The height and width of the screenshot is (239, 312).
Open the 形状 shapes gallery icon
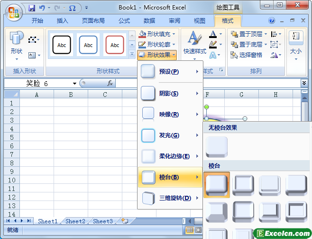17,40
